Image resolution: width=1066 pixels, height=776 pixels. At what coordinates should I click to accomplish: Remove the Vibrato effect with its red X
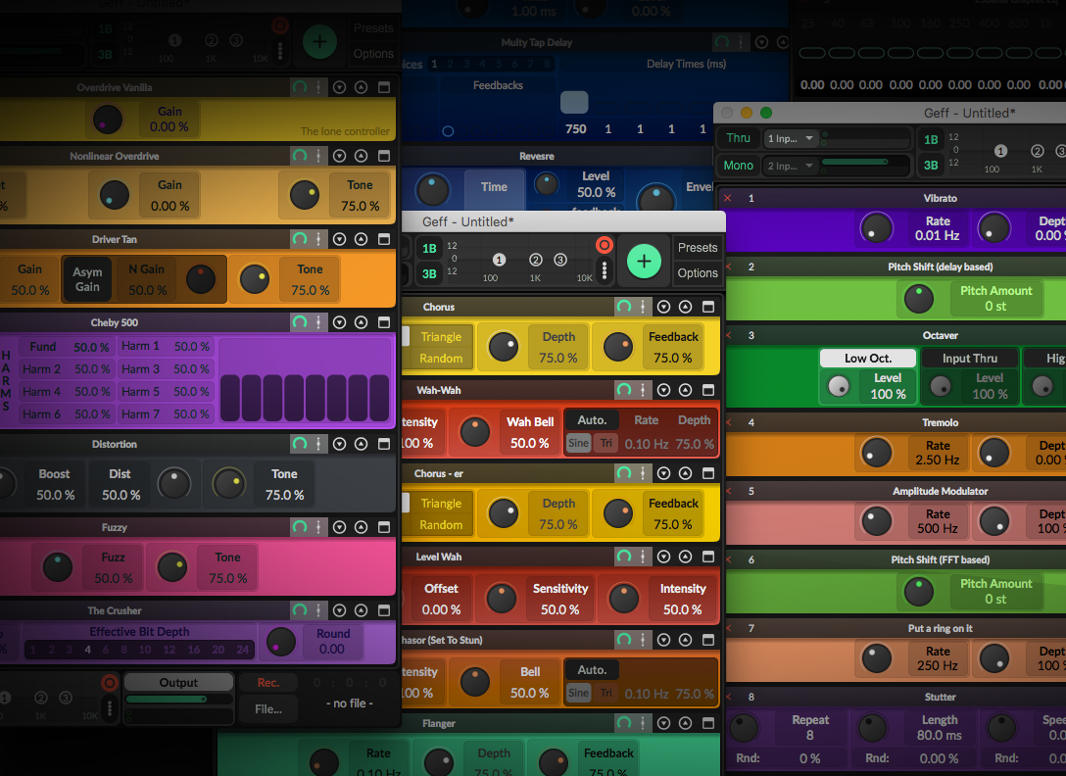727,198
